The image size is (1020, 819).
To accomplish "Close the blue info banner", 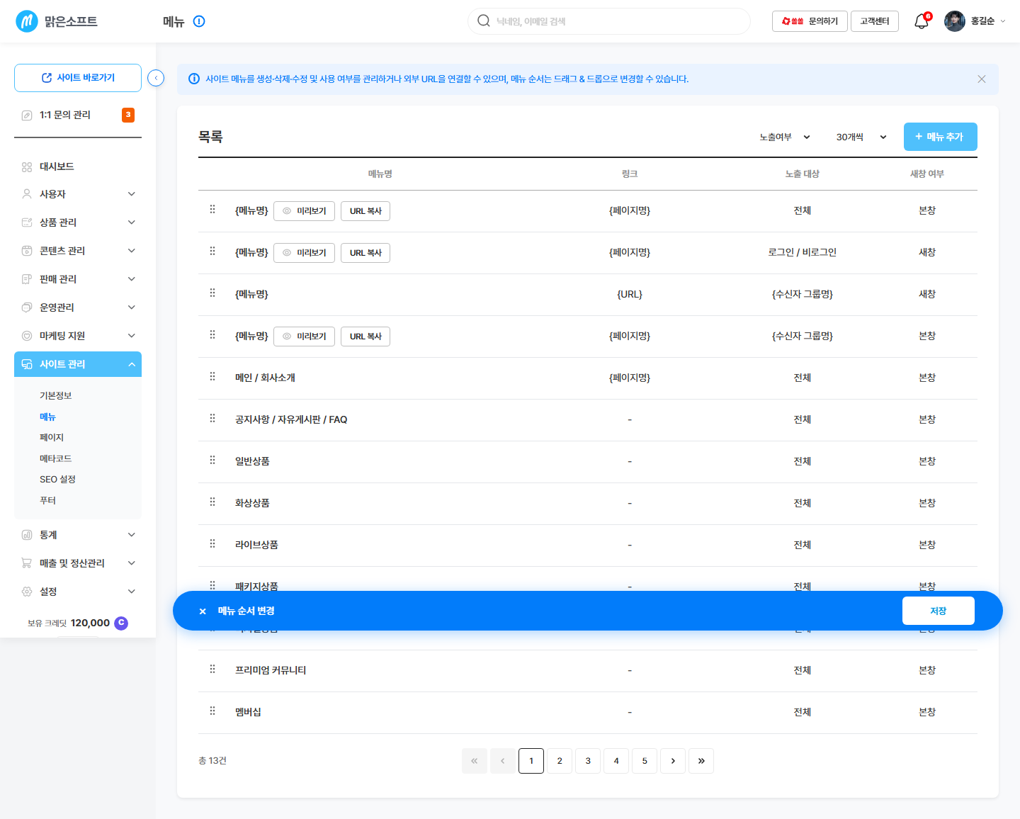I will tap(982, 79).
